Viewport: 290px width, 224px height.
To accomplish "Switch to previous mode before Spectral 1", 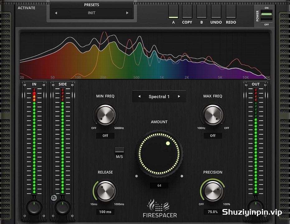I will click(140, 96).
